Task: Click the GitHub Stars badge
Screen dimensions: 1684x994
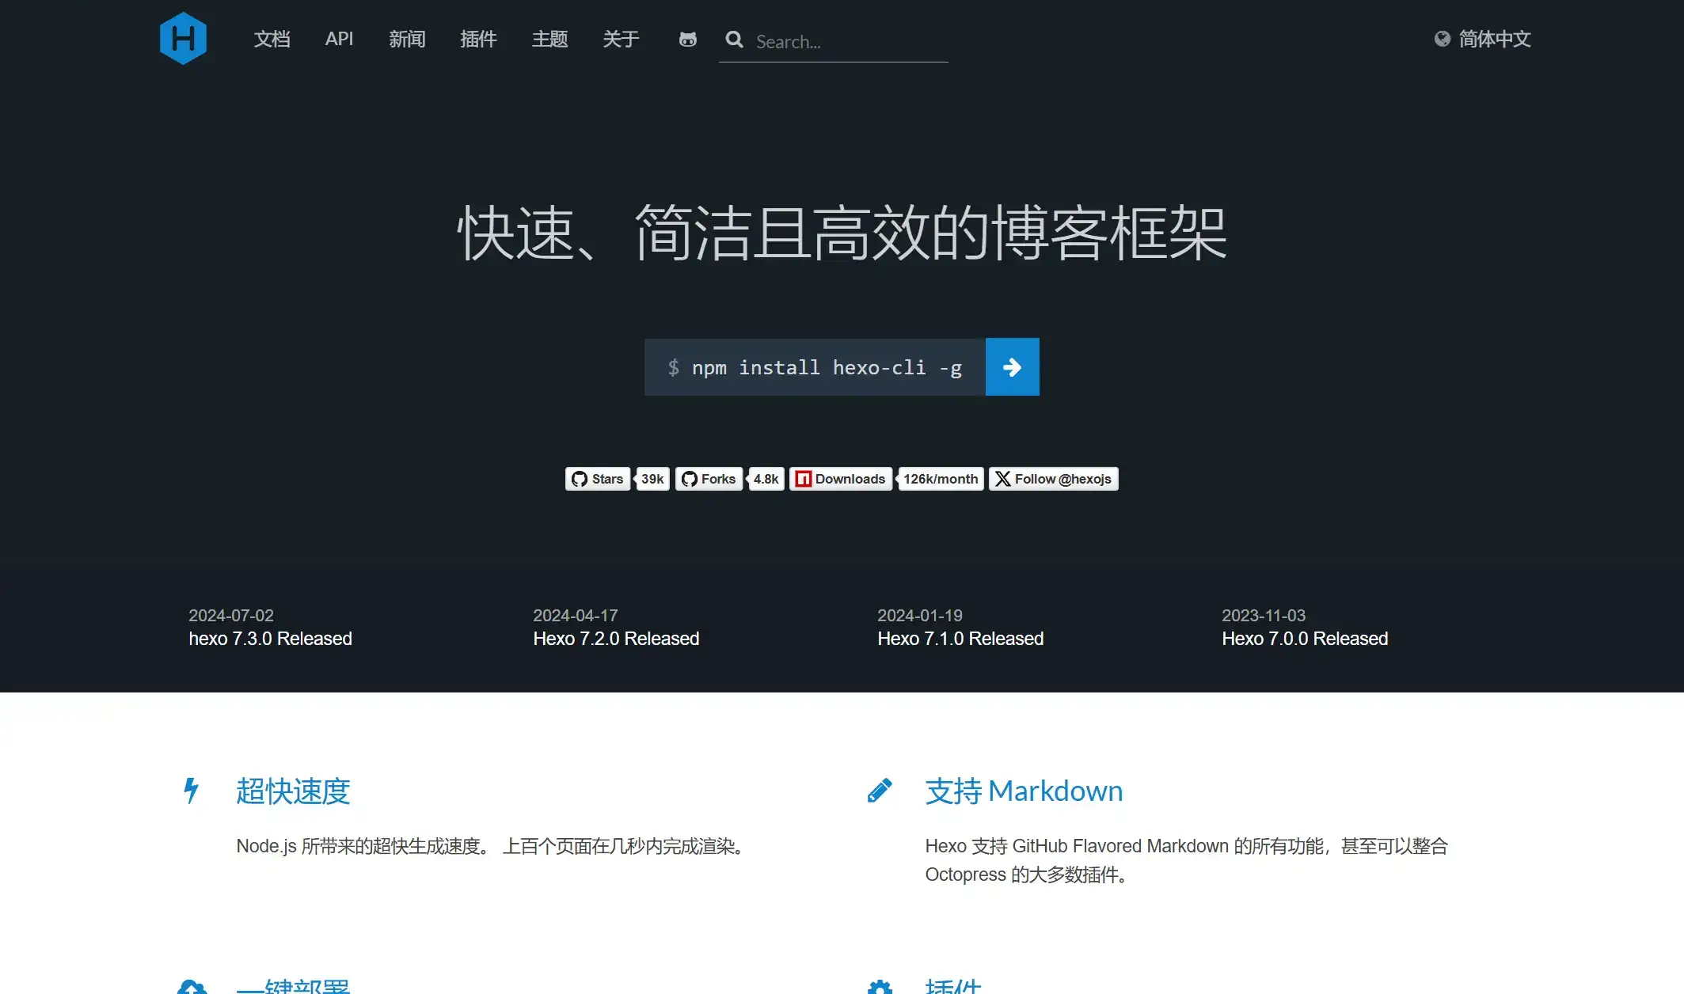Action: [598, 479]
